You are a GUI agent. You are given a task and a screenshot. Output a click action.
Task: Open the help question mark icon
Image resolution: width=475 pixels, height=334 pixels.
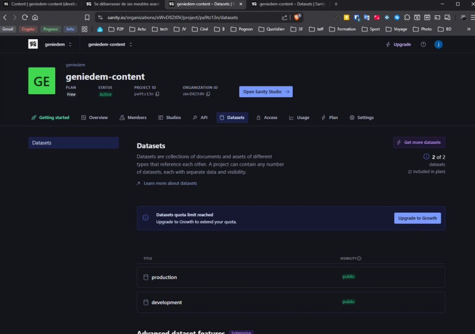[423, 44]
